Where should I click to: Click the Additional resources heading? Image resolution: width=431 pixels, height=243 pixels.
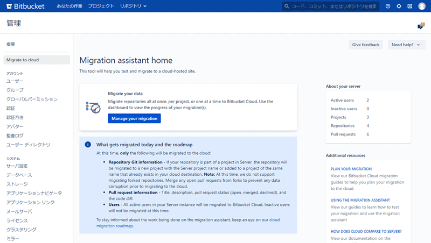click(x=345, y=155)
